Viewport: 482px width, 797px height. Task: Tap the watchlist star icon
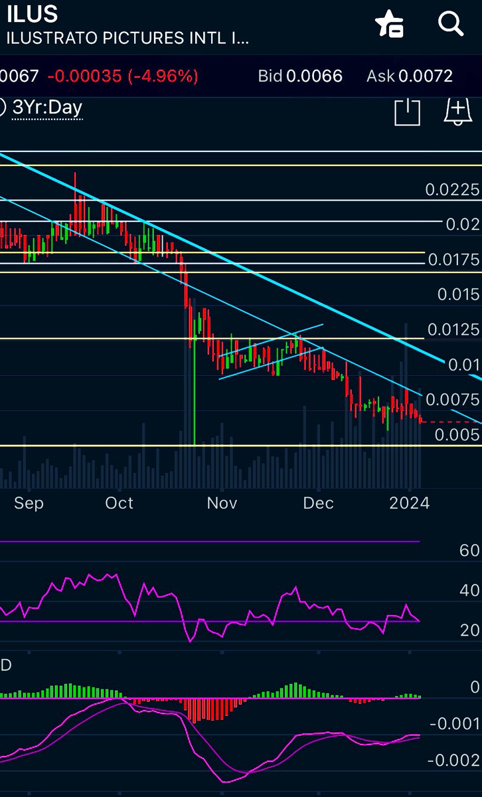click(x=389, y=23)
